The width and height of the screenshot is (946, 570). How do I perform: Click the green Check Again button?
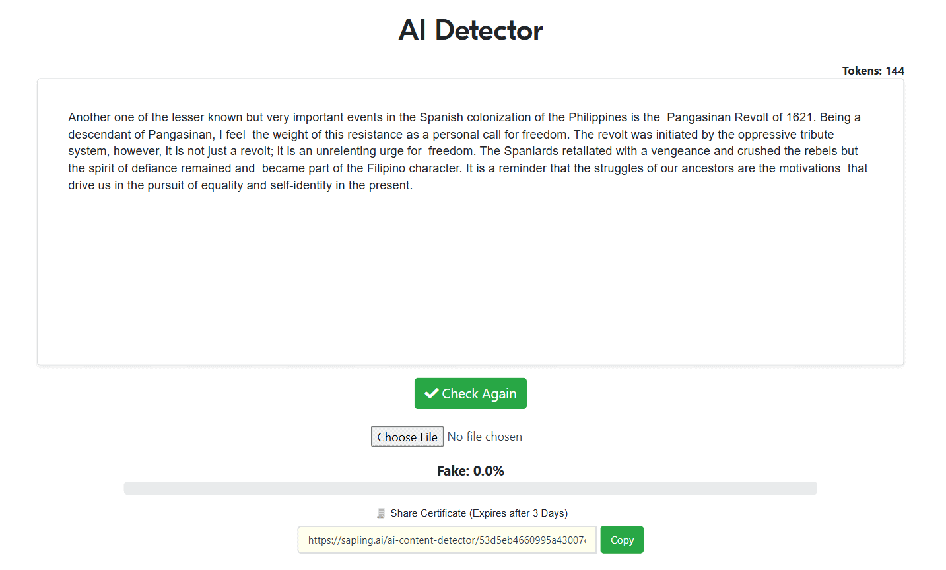click(x=471, y=393)
